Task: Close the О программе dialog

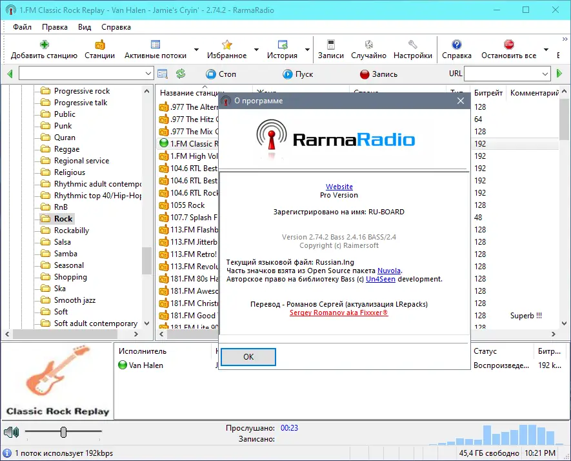Action: coord(461,101)
